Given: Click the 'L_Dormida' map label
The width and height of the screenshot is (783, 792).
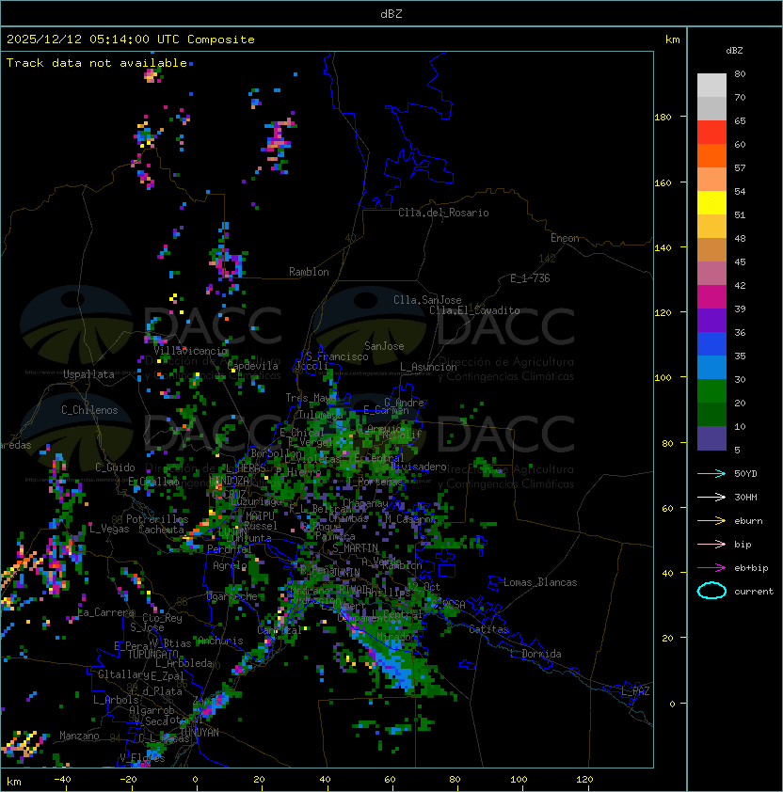Looking at the screenshot, I should (535, 654).
